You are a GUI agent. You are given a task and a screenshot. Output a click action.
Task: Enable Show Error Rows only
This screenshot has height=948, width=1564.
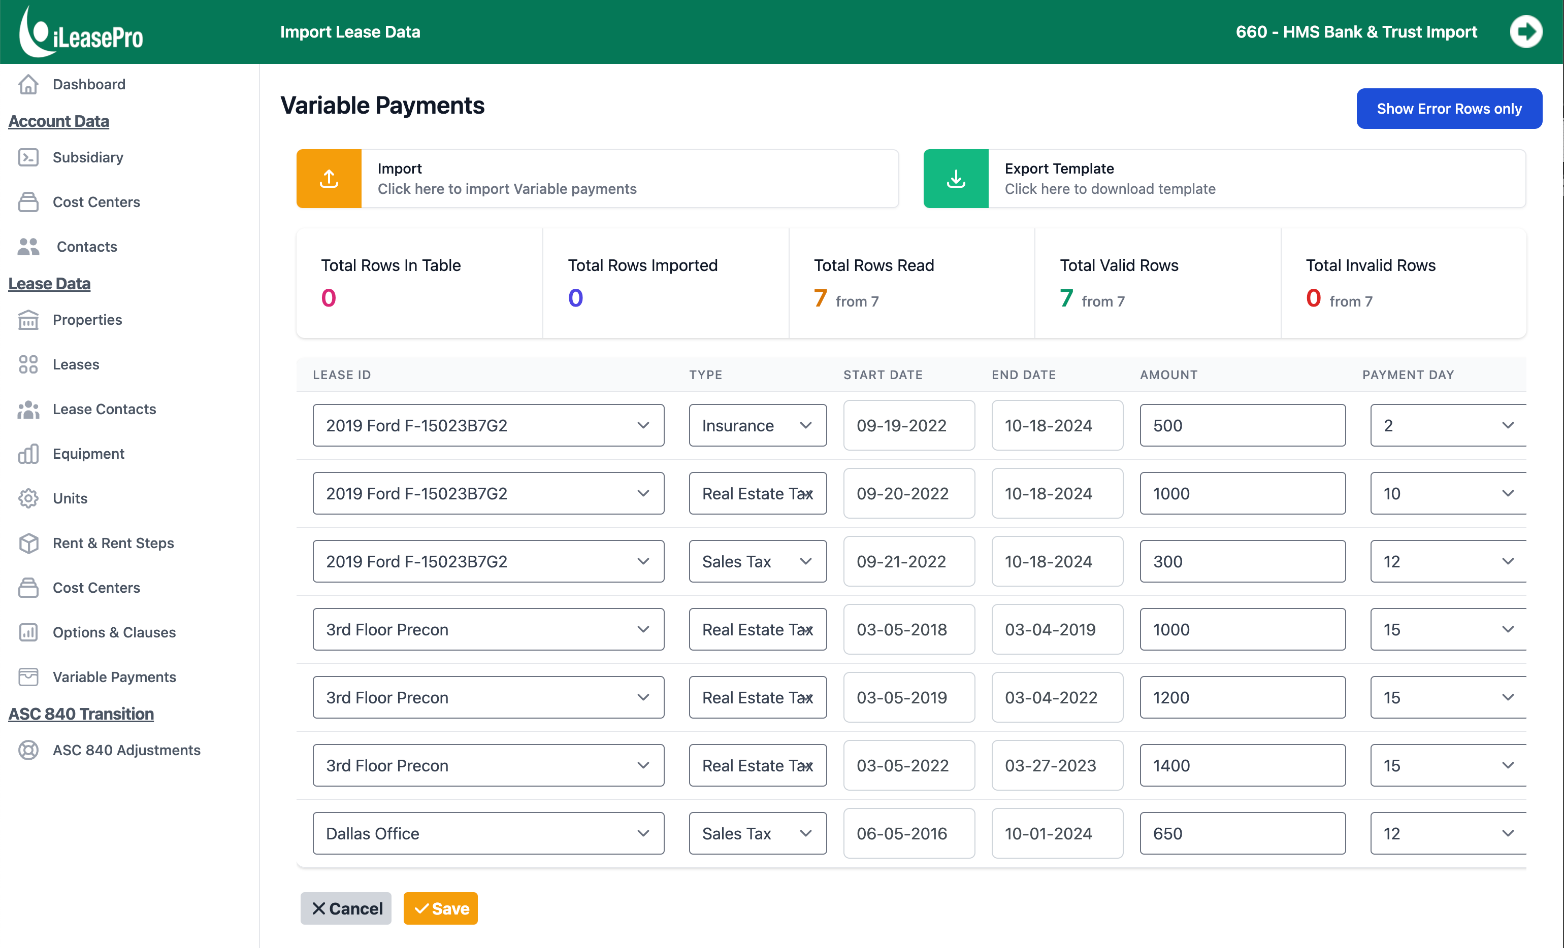pos(1449,109)
